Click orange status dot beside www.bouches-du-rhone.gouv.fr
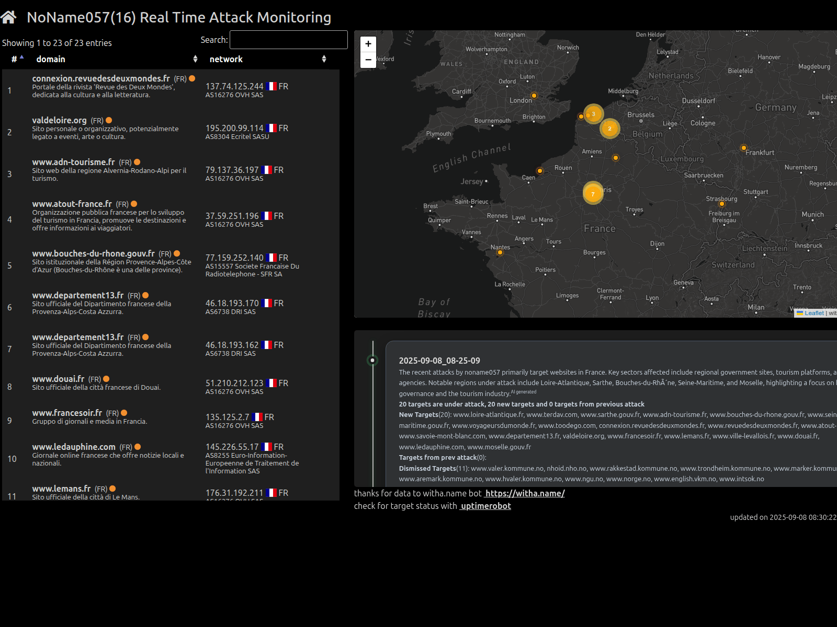The height and width of the screenshot is (627, 837). (x=177, y=253)
